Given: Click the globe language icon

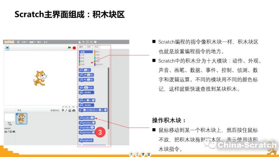Looking at the screenshot, I should click(18, 42).
